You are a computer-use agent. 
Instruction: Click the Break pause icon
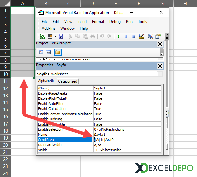(x=126, y=37)
